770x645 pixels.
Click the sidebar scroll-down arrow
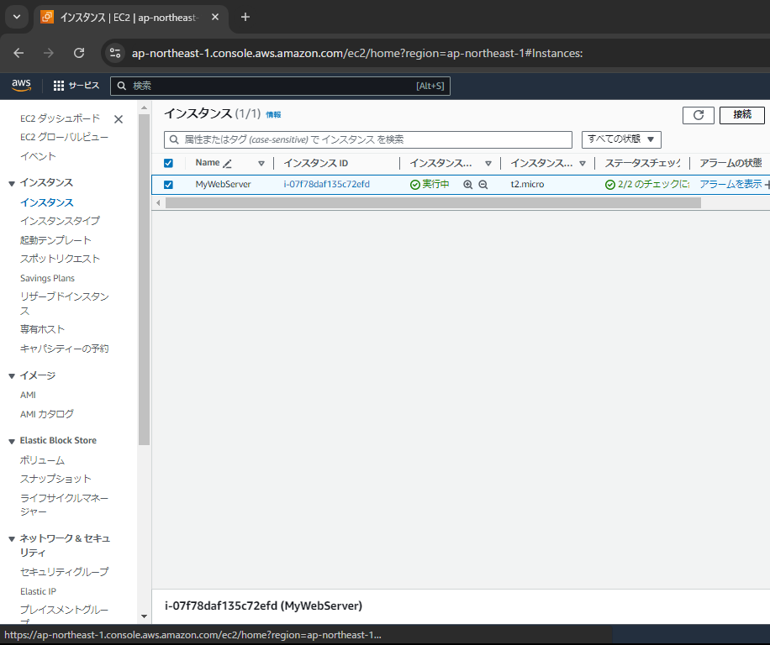[x=144, y=616]
